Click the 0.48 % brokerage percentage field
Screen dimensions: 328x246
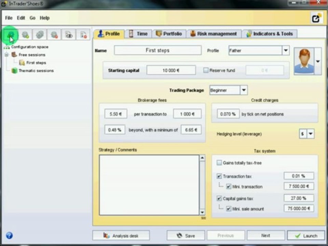click(115, 130)
